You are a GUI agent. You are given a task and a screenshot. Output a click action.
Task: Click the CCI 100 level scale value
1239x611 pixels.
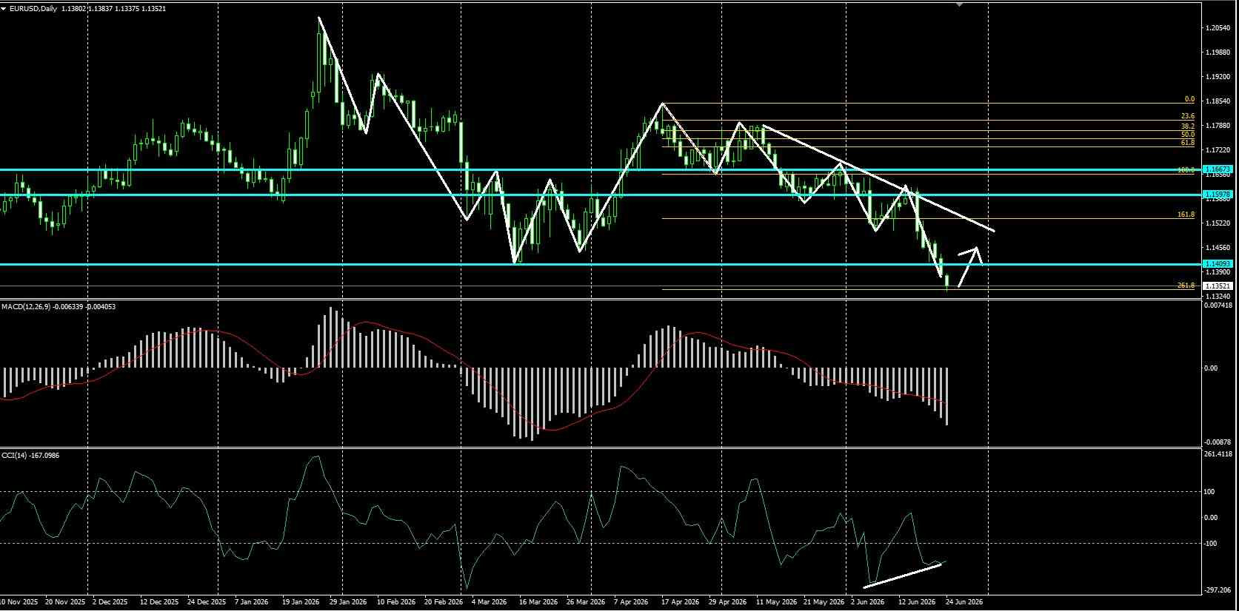(1211, 492)
